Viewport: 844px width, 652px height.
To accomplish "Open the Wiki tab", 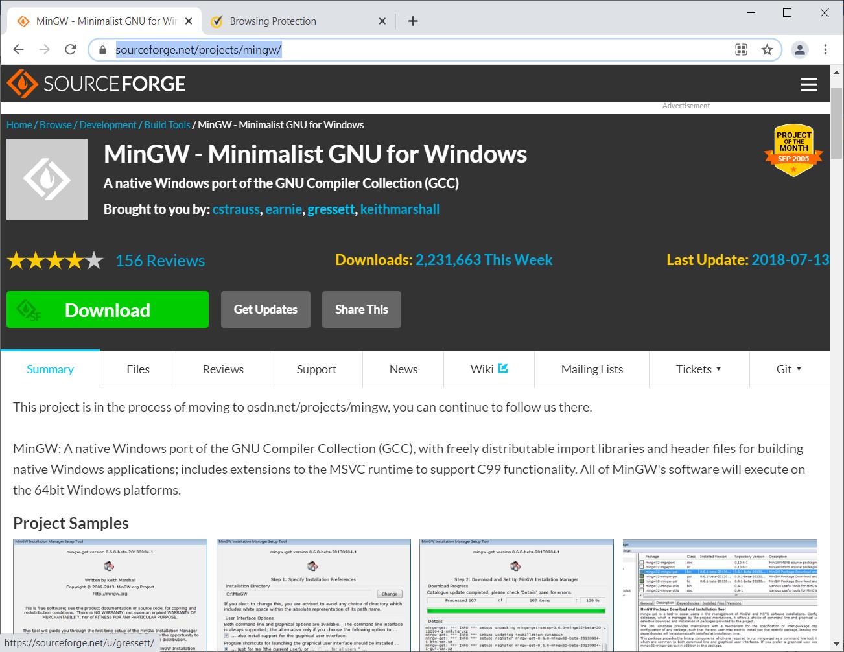I will [489, 369].
